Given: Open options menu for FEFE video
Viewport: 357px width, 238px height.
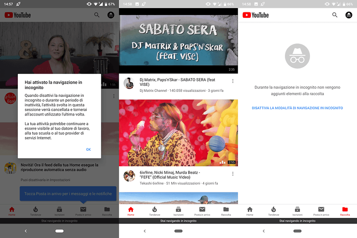Looking at the screenshot, I should click(233, 174).
